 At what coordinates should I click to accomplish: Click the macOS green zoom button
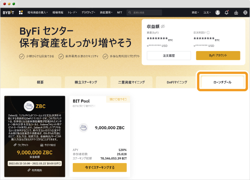[x=14, y=4]
